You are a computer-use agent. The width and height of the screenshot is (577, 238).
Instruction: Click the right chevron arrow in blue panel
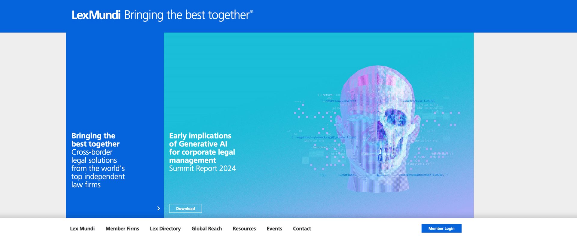point(159,208)
